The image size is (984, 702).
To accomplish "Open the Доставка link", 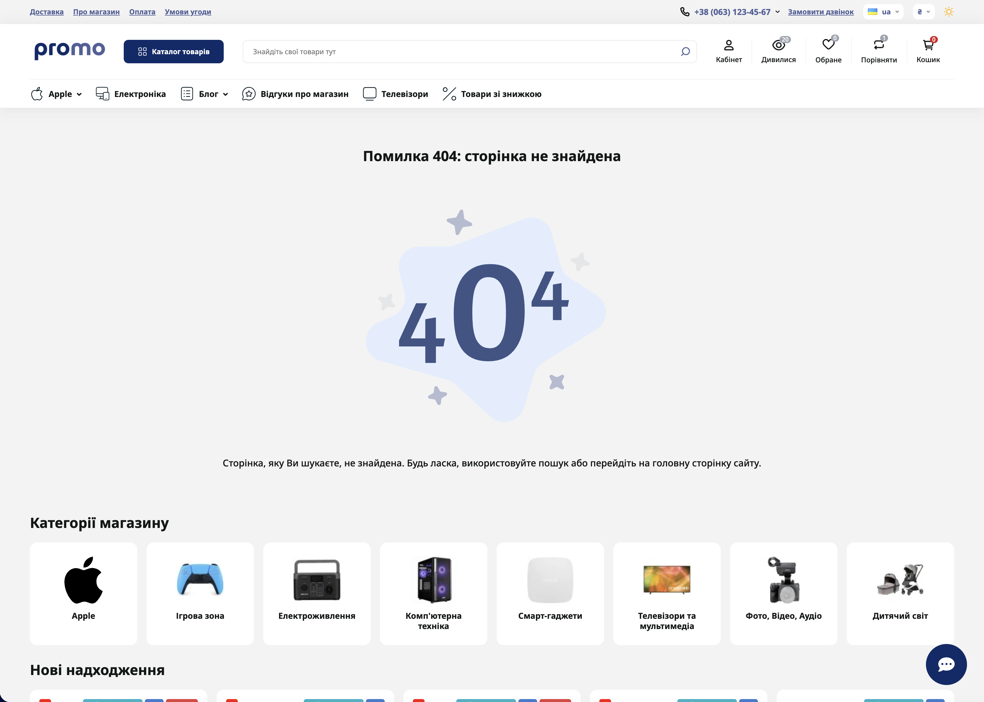I will 47,12.
